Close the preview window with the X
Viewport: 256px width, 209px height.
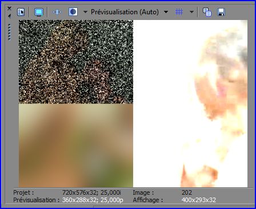click(x=9, y=8)
